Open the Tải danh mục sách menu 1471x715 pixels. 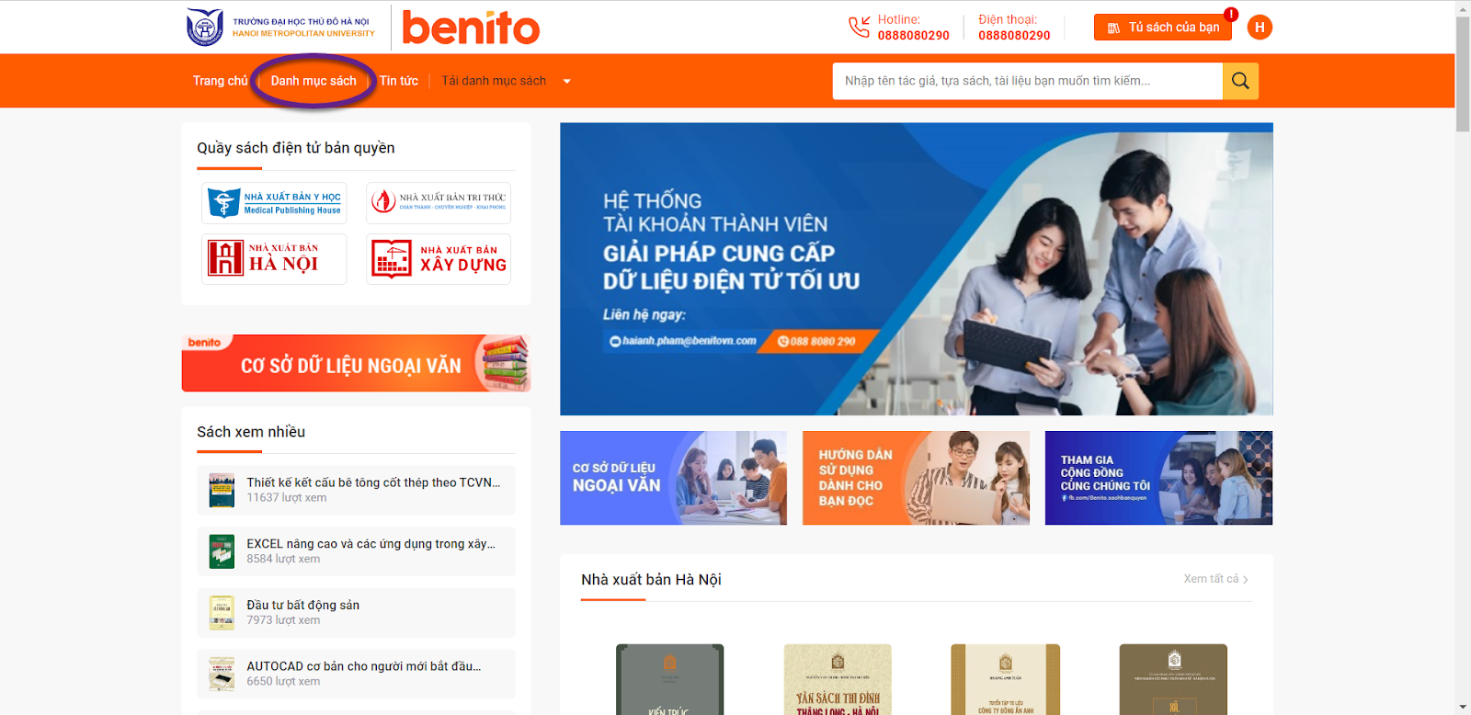tap(494, 81)
